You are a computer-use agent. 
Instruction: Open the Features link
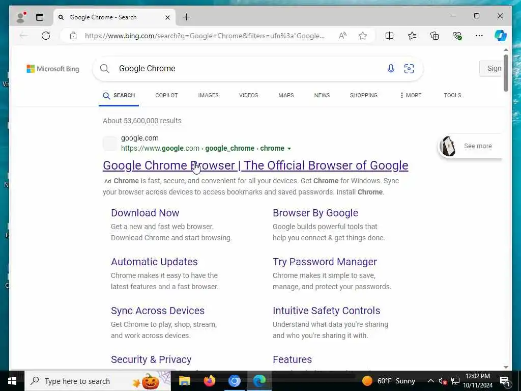coord(292,359)
